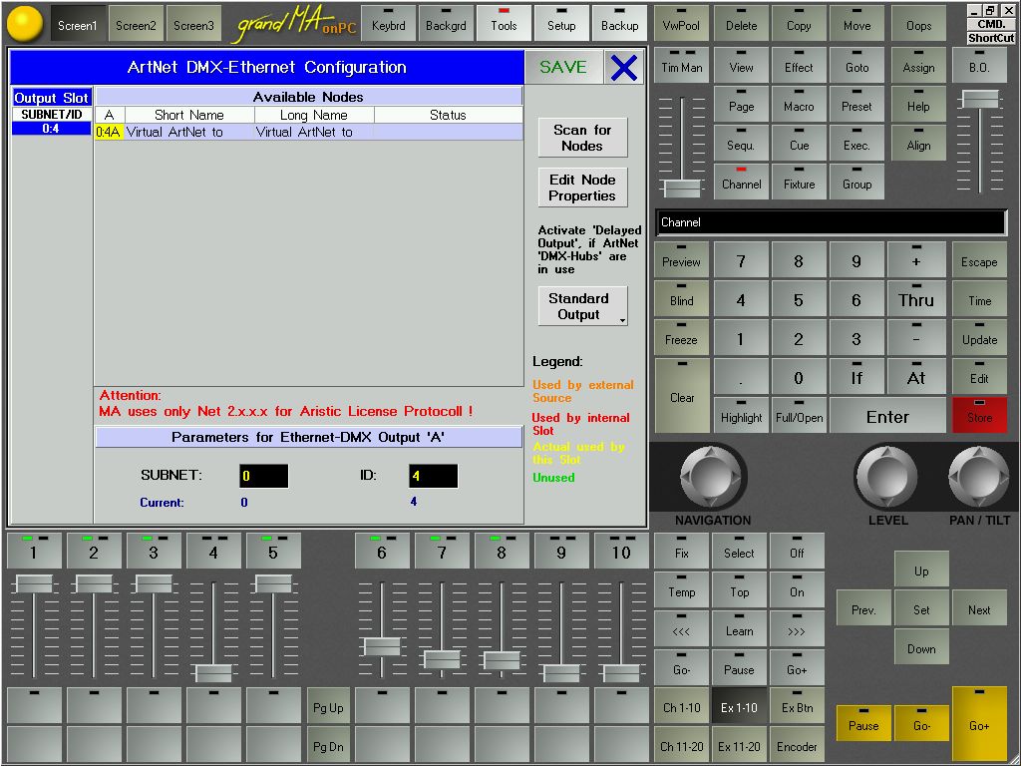
Task: Click the fader handle below Tim Man
Action: click(x=681, y=188)
